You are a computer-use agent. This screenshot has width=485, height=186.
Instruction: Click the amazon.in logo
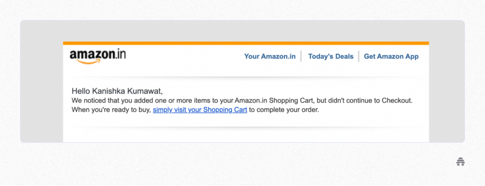[x=98, y=55]
